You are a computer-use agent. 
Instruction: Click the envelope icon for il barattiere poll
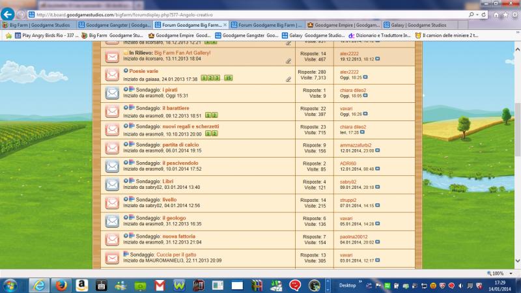[x=112, y=111]
